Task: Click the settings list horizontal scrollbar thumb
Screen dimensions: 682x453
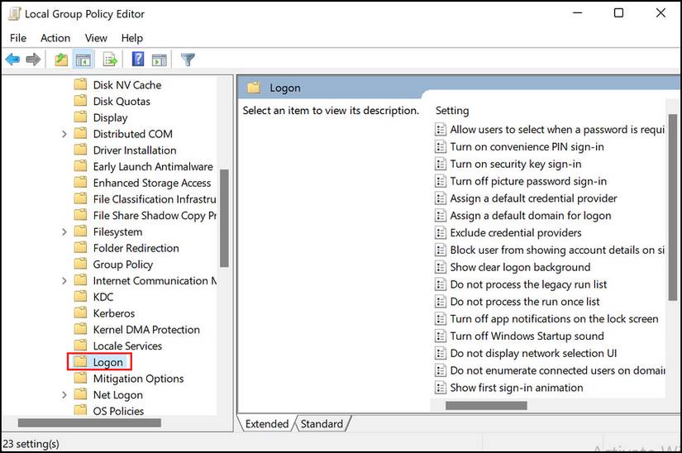Action: click(486, 405)
